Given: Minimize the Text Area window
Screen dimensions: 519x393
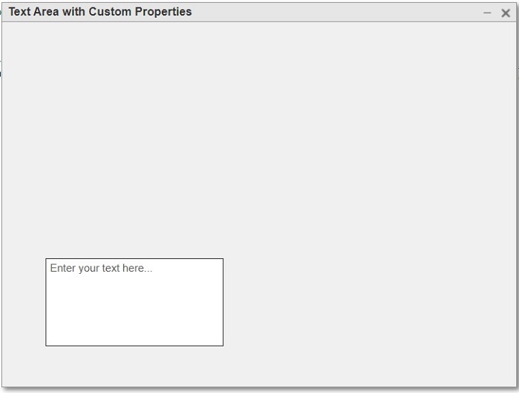Looking at the screenshot, I should point(487,13).
